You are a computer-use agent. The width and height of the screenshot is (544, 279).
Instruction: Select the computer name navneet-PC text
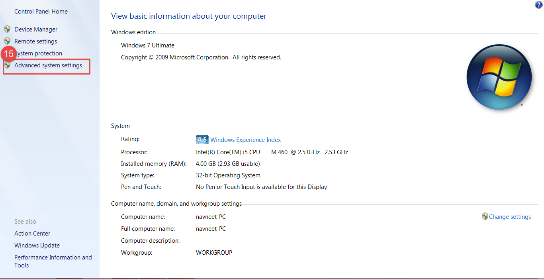click(x=211, y=216)
